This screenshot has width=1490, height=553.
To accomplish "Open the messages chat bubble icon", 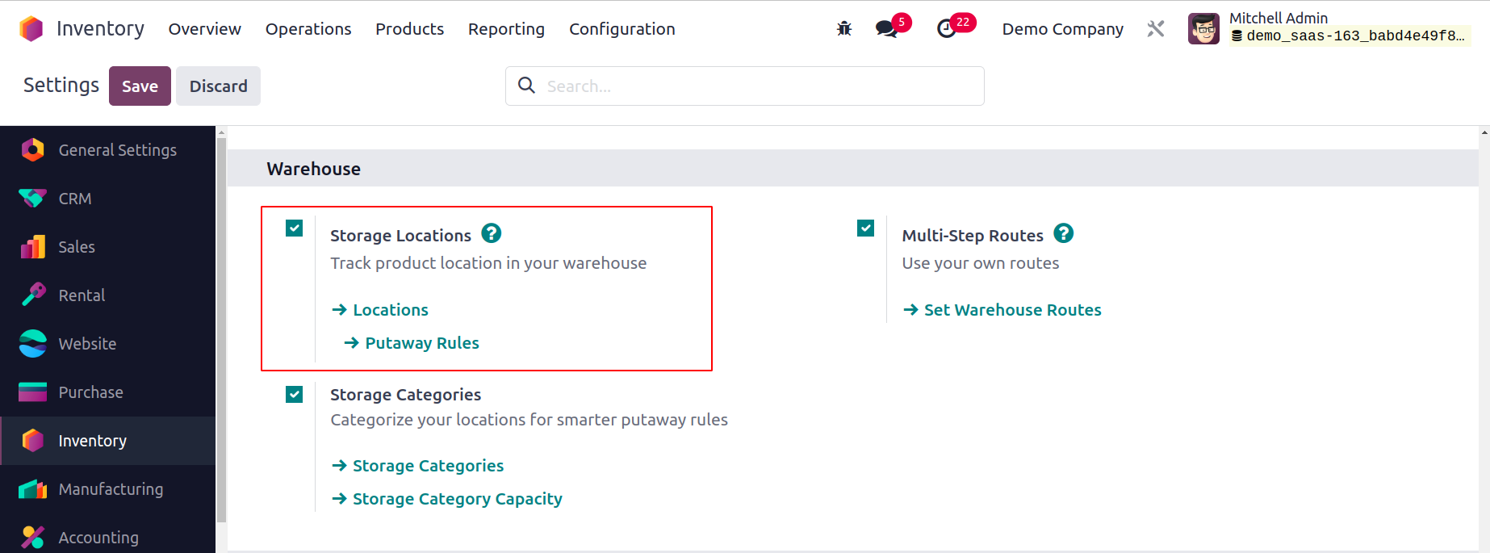I will tap(886, 29).
